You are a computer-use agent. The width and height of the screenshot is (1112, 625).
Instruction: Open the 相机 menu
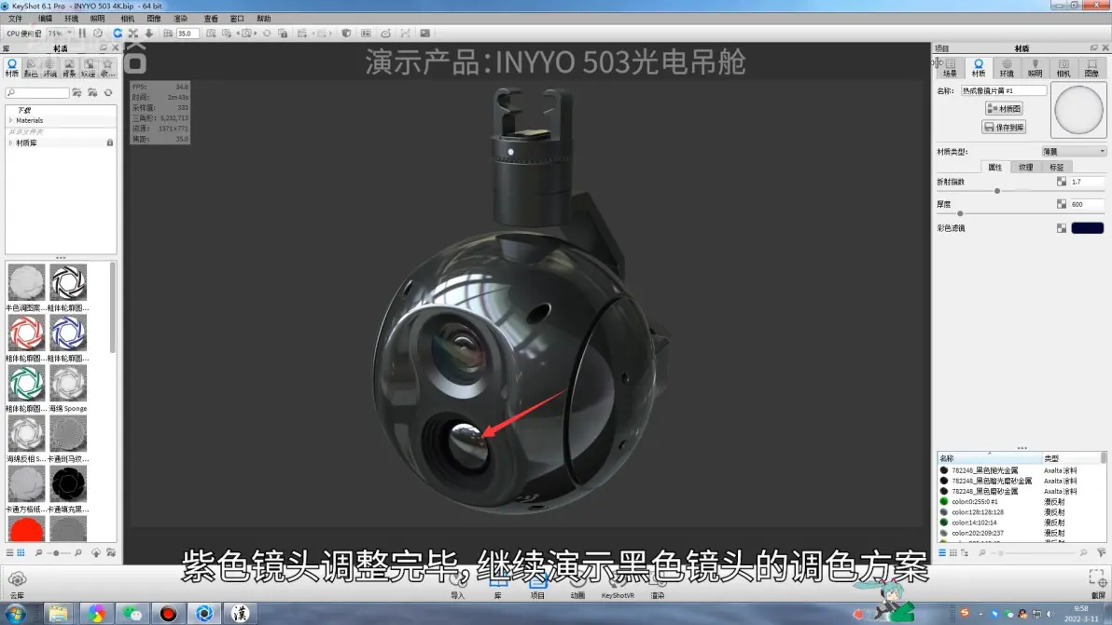tap(128, 19)
